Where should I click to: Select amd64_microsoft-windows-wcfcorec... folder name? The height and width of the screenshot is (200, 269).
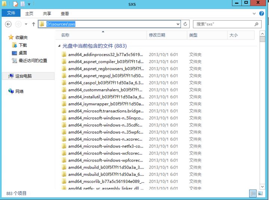coord(105,153)
